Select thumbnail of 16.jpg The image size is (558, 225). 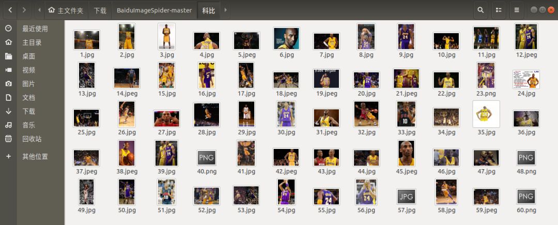207,75
